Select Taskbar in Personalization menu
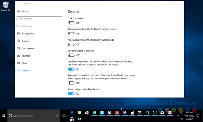 click(23, 70)
